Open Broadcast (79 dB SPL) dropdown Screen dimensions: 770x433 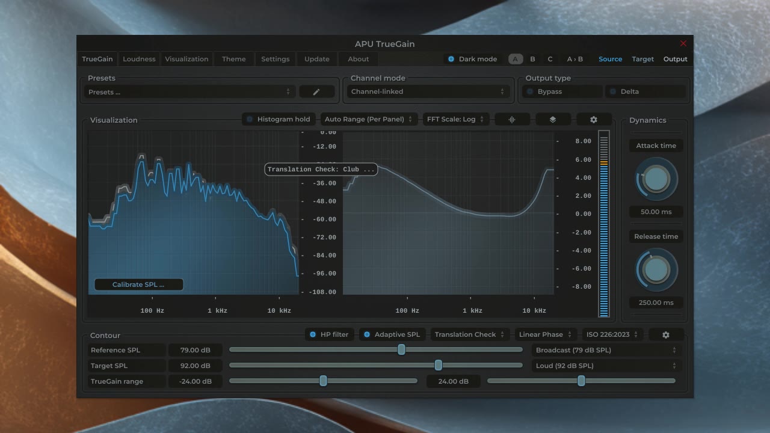click(606, 351)
